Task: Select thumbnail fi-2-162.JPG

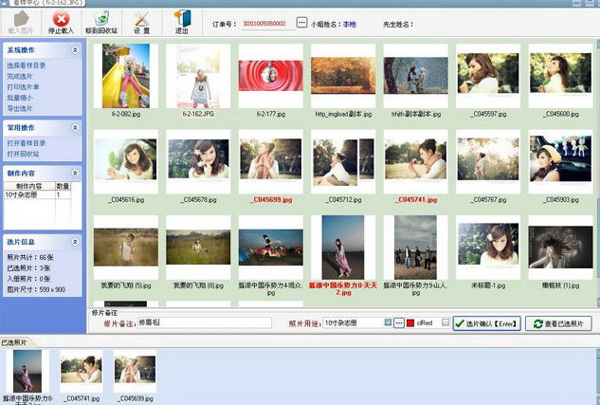Action: point(198,76)
